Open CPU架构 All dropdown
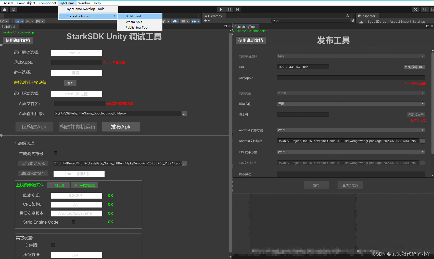434x259 pixels. pos(77,204)
